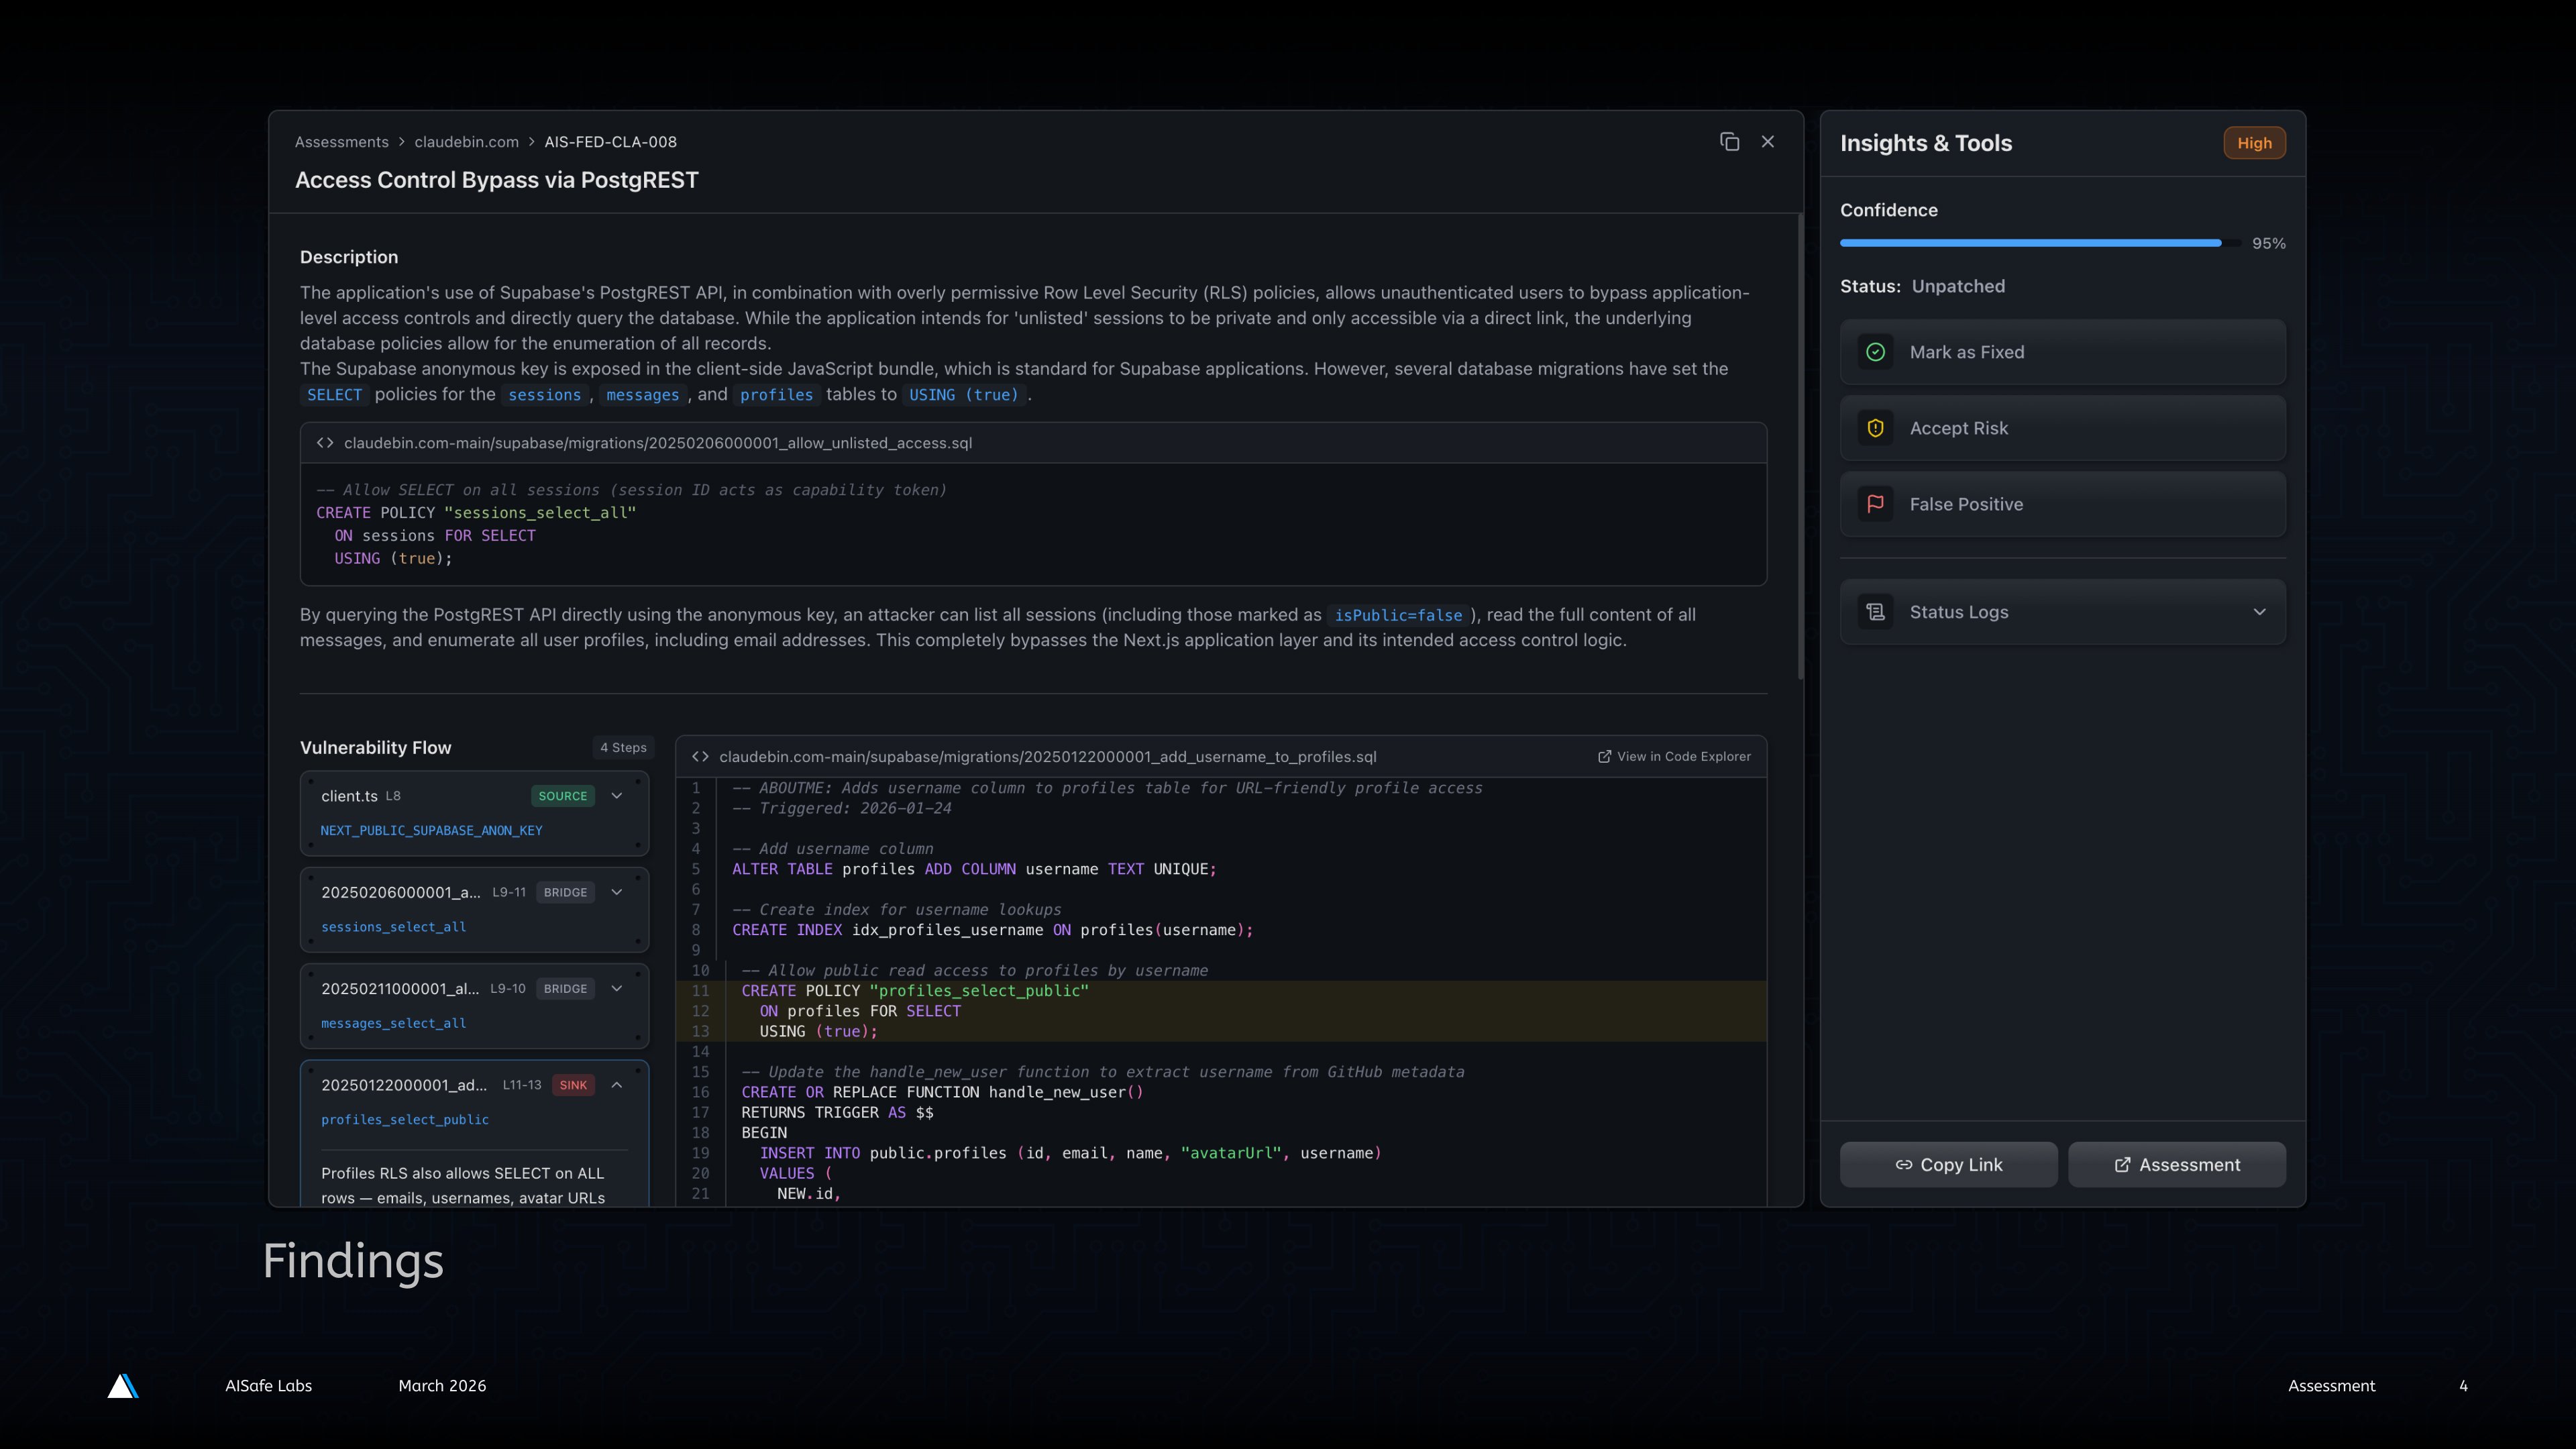The image size is (2576, 1449).
Task: Click the flag icon beside False Positive
Action: [x=1875, y=504]
